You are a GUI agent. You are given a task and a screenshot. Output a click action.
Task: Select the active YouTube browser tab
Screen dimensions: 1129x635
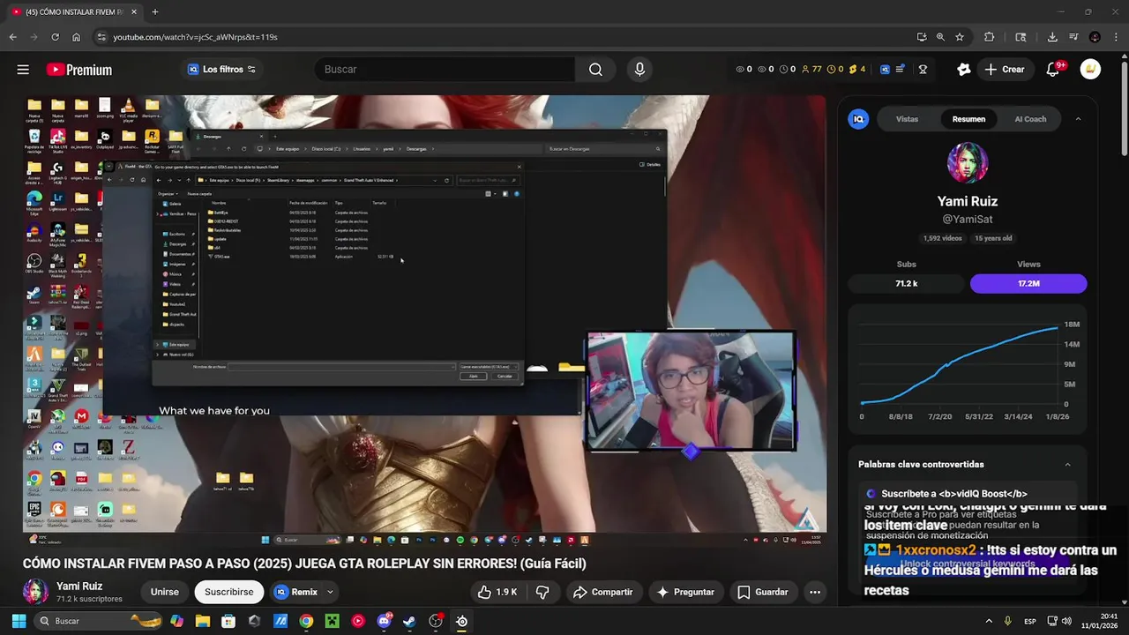tap(73, 11)
